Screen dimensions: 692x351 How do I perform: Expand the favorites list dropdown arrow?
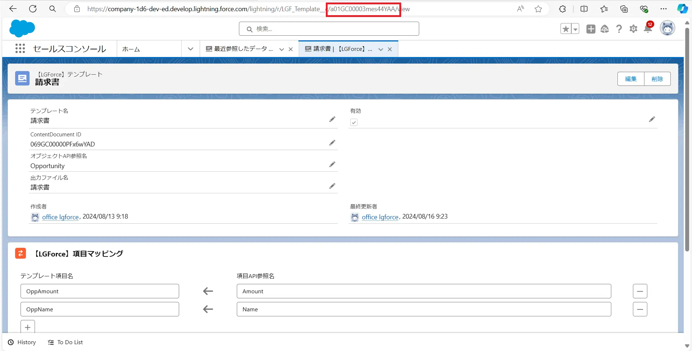coord(575,29)
